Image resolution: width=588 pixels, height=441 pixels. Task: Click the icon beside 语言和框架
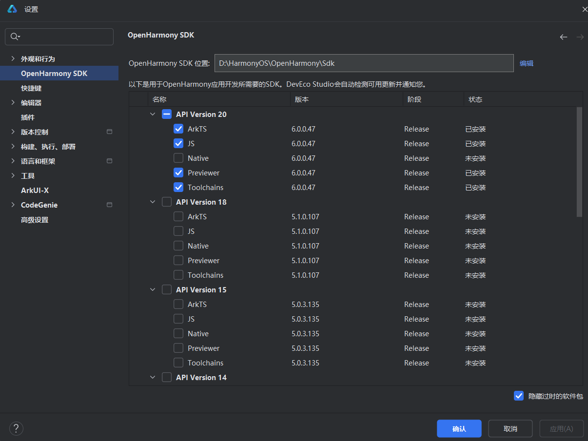point(110,161)
